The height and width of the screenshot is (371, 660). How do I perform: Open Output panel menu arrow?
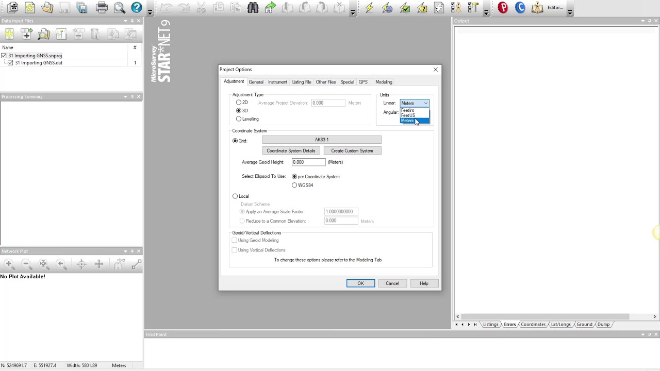(x=642, y=21)
